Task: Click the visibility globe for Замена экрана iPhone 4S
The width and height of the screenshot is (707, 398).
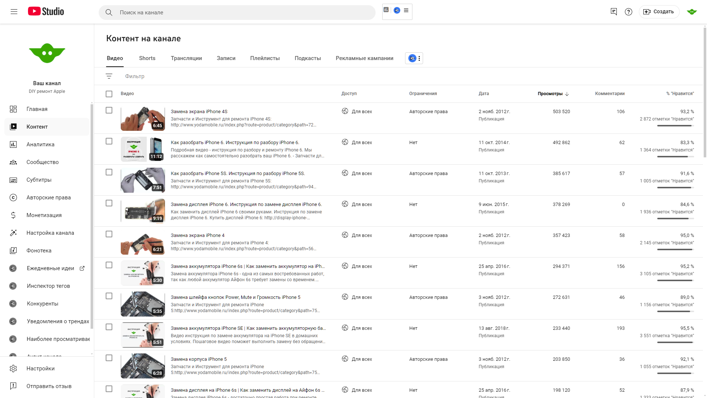Action: coord(345,111)
